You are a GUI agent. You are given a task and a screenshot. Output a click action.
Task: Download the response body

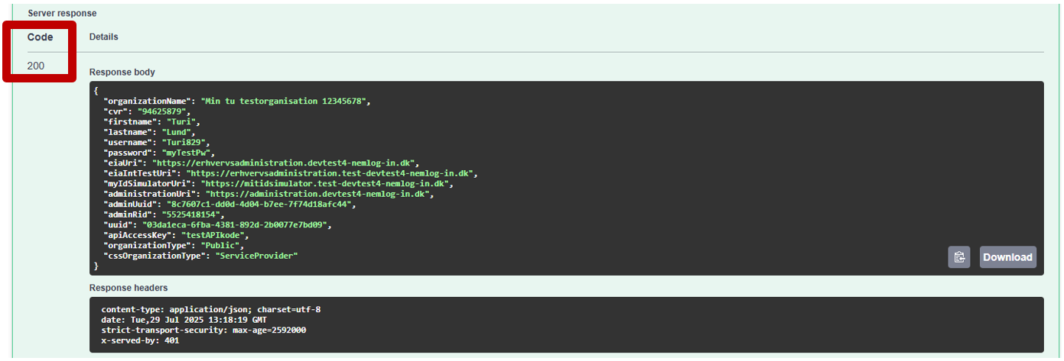tap(1007, 257)
